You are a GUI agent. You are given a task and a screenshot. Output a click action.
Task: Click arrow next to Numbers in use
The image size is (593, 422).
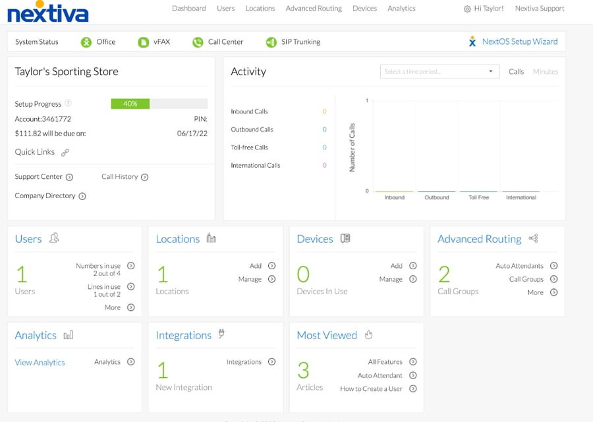[131, 265]
